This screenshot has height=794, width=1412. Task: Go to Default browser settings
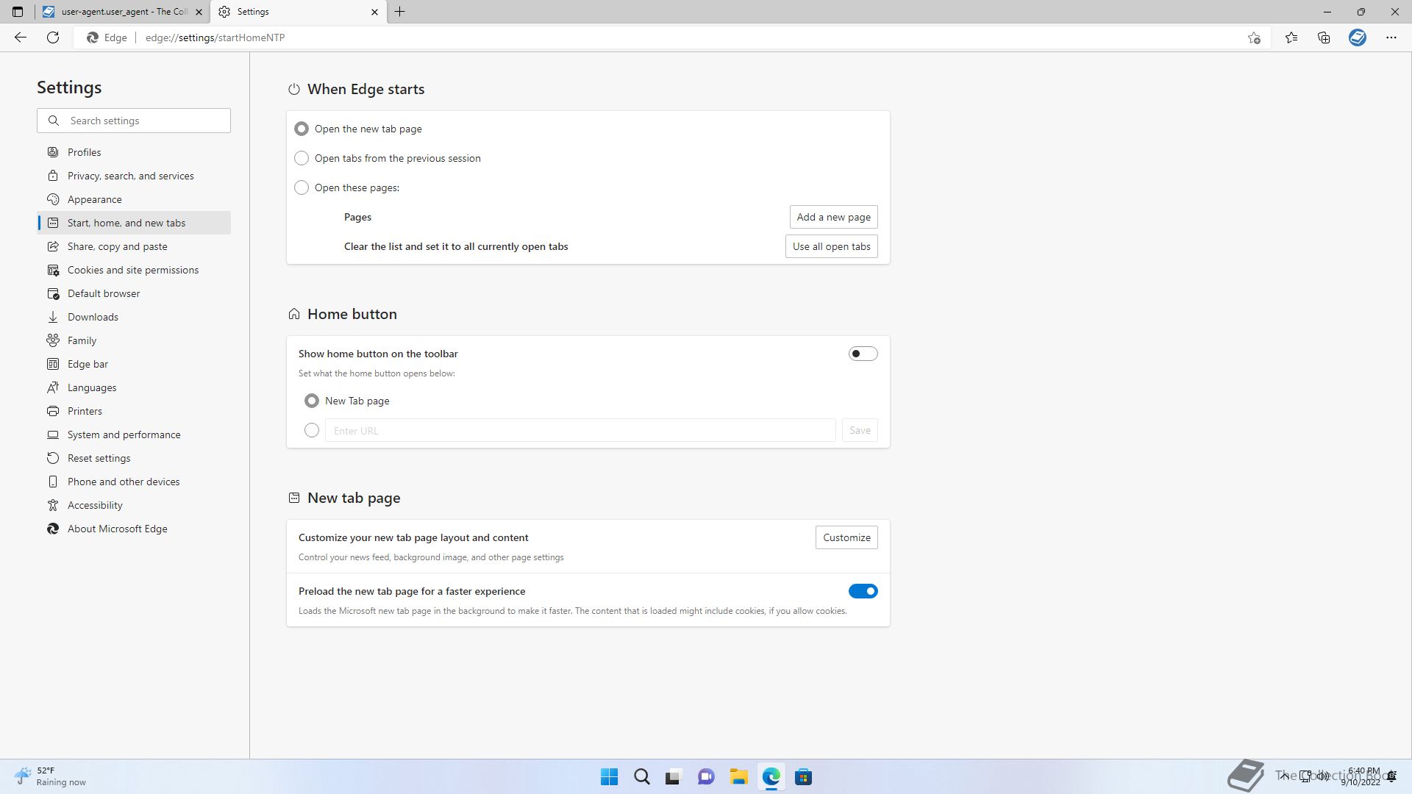pyautogui.click(x=134, y=293)
